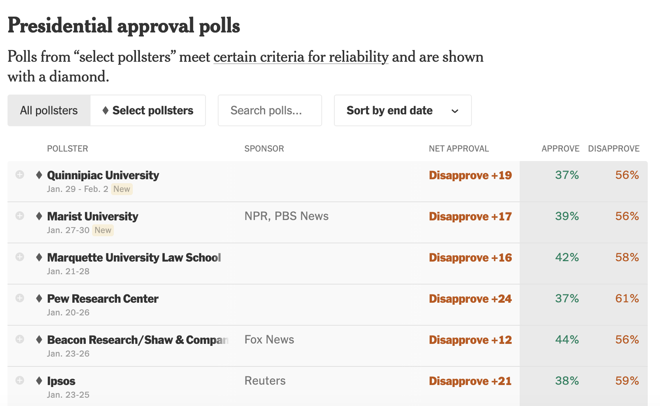Image resolution: width=660 pixels, height=406 pixels.
Task: Expand the Beacon Research/Shaw poll row
Action: pyautogui.click(x=20, y=339)
